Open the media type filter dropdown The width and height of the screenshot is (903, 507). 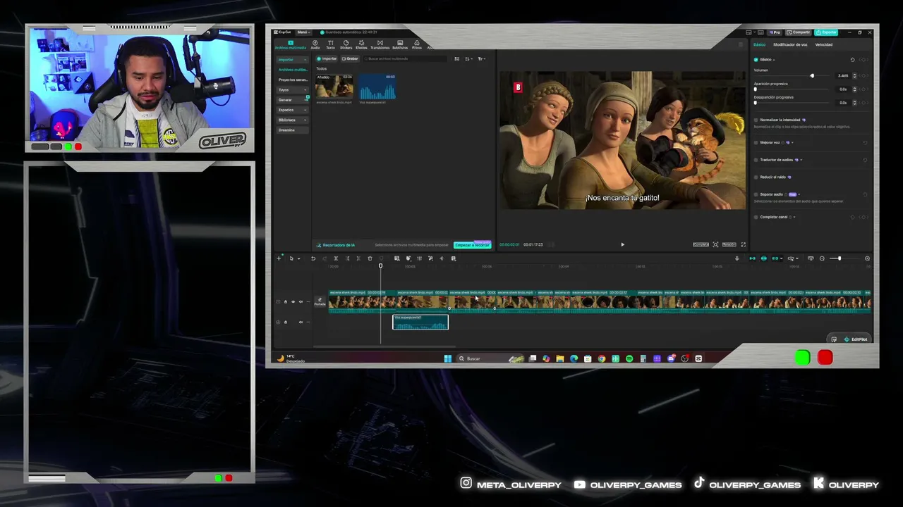click(x=481, y=58)
